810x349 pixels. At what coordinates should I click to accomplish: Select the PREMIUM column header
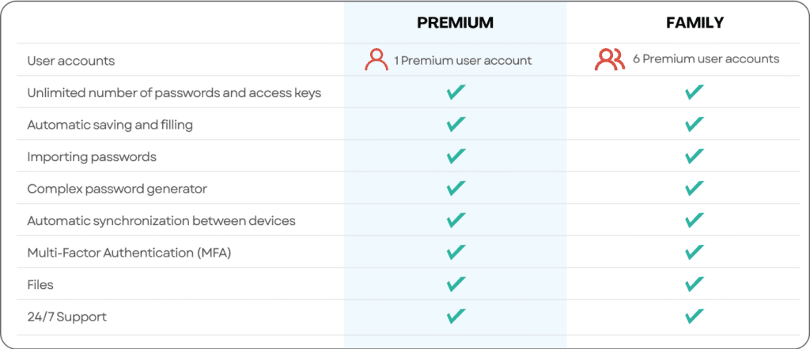tap(455, 23)
